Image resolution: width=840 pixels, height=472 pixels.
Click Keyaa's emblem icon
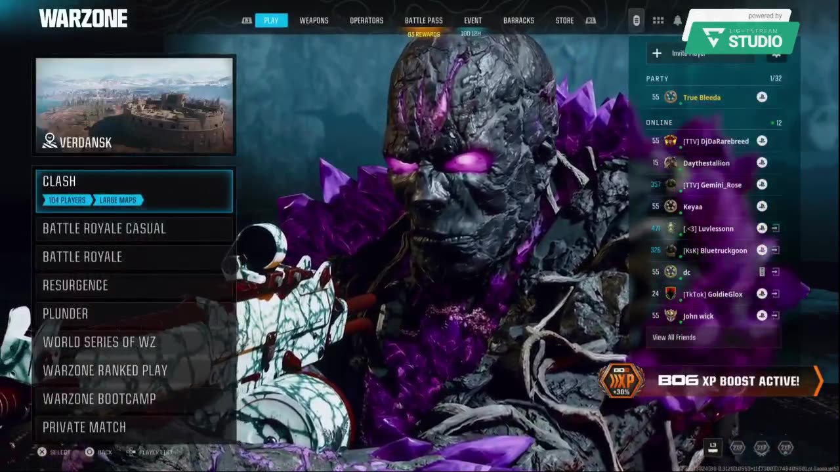click(670, 206)
